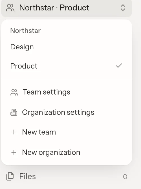Create a New team
Viewport: 141px width, 189px height.
(67, 132)
